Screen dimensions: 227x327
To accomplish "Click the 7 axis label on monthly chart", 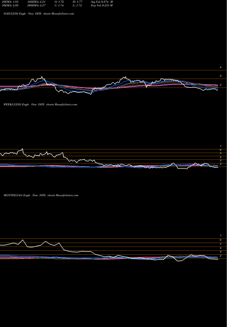I will pyautogui.click(x=220, y=236).
